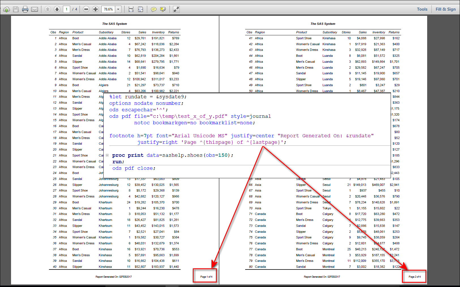Select the proc print code line
Image resolution: width=460 pixels, height=287 pixels.
pyautogui.click(x=173, y=155)
